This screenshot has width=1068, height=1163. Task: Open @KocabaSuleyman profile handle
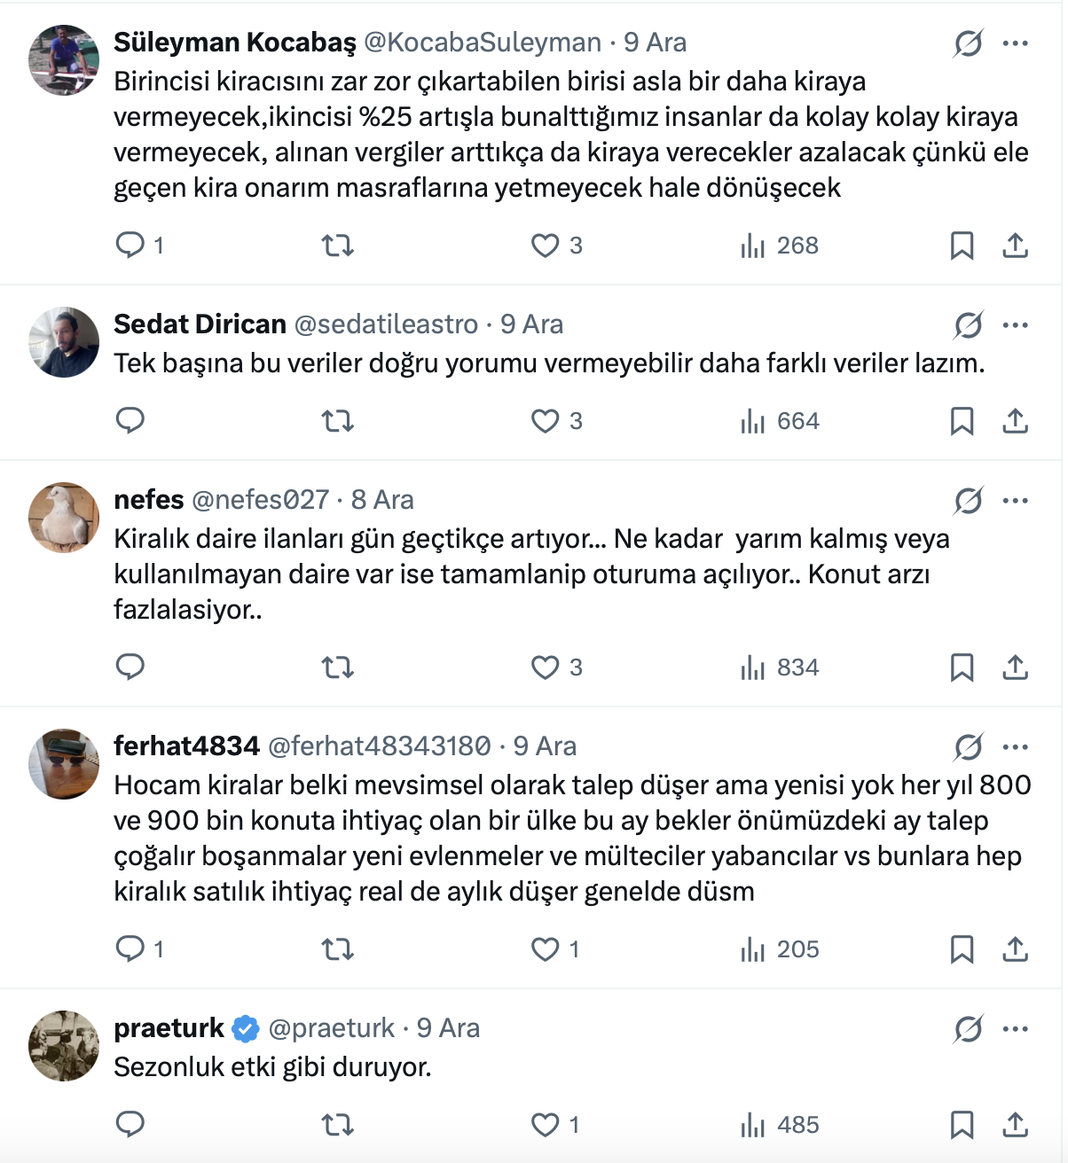(x=483, y=43)
